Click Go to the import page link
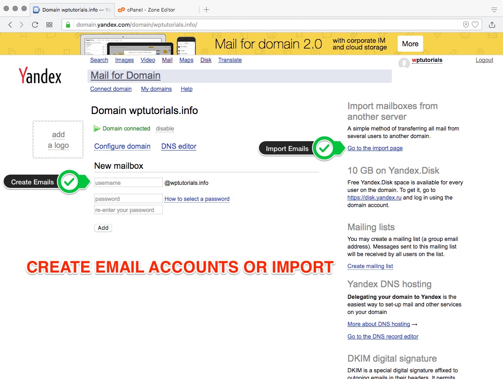The image size is (503, 379). point(375,148)
